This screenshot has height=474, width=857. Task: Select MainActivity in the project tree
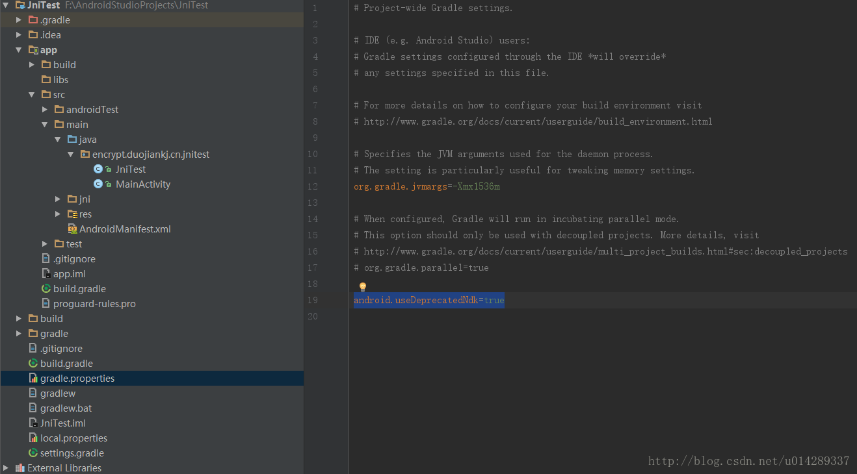pyautogui.click(x=143, y=184)
